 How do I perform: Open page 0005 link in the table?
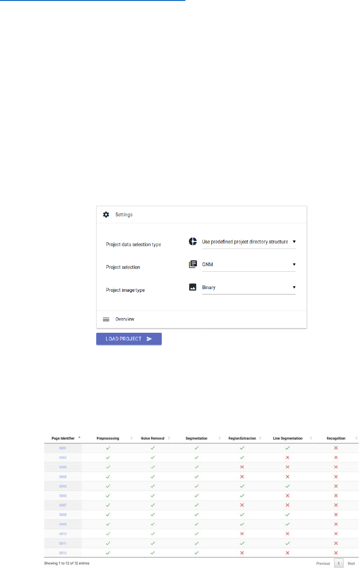pos(63,486)
